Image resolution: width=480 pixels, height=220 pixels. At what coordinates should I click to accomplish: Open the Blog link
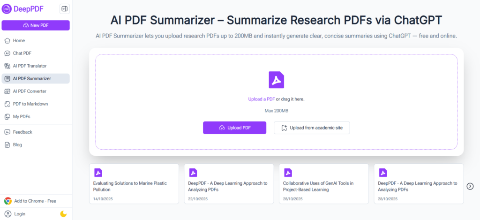tap(36, 144)
